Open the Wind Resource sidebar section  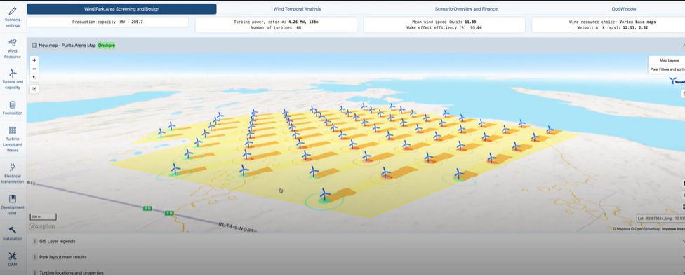(13, 48)
